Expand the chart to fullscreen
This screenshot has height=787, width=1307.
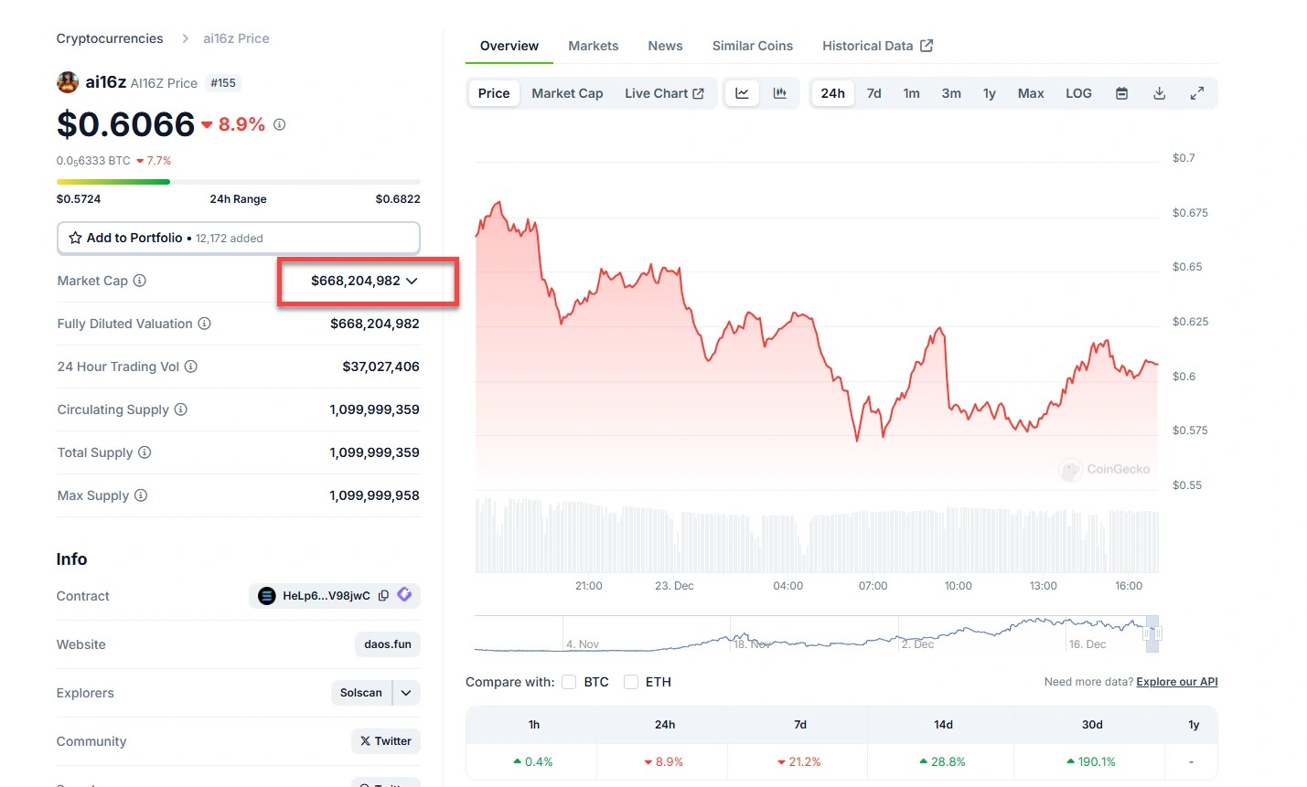pos(1196,93)
